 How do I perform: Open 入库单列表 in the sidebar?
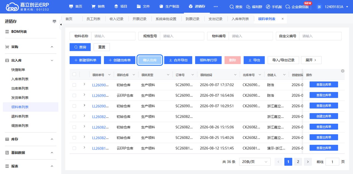(x=20, y=79)
